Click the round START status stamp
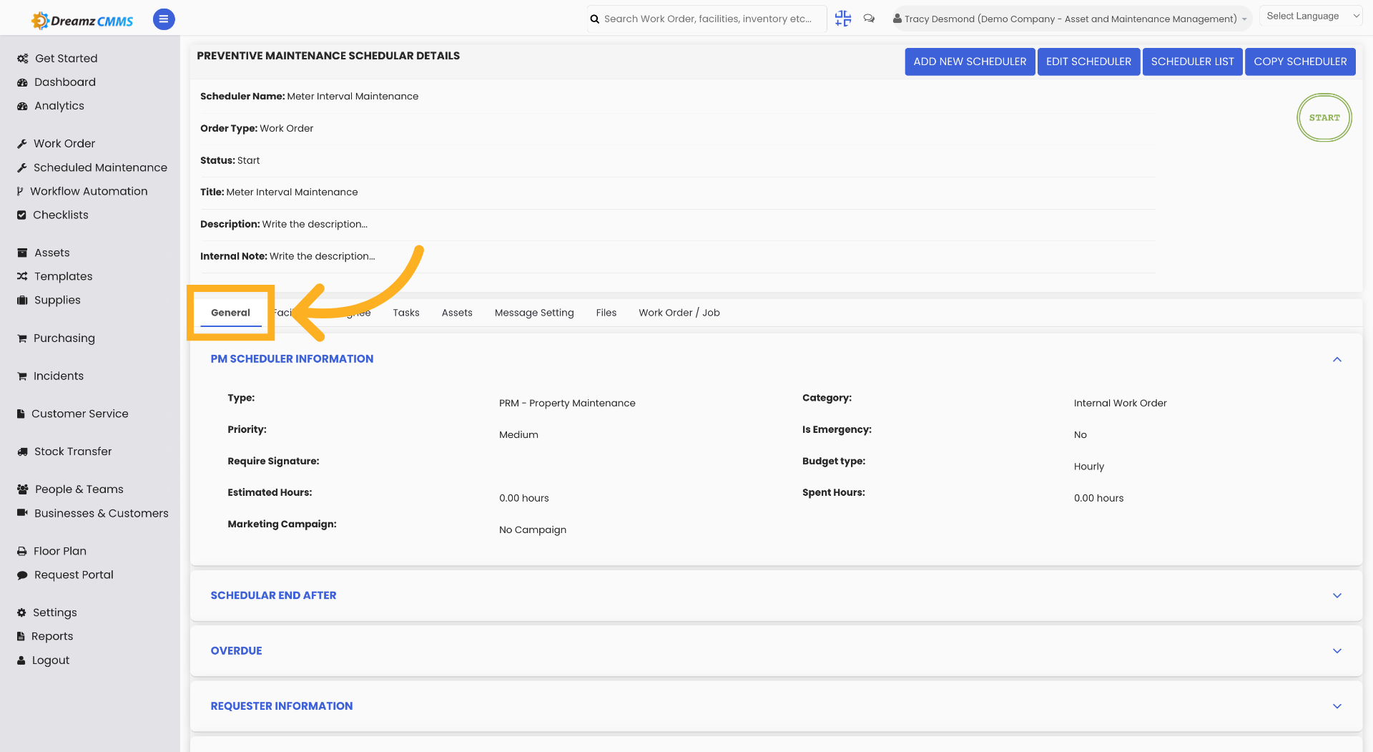The height and width of the screenshot is (752, 1373). point(1324,117)
